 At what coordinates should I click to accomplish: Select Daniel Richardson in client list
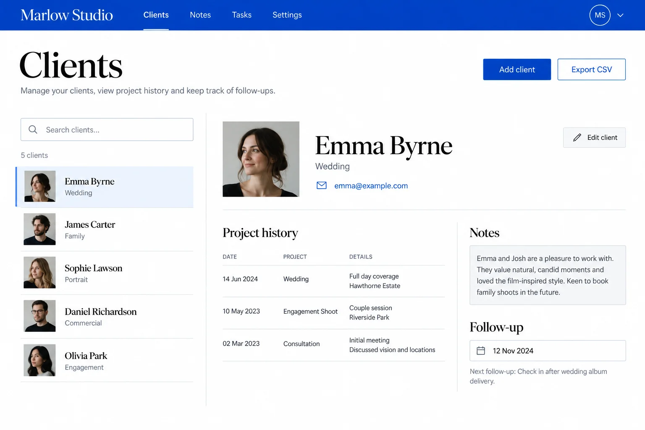coord(107,317)
